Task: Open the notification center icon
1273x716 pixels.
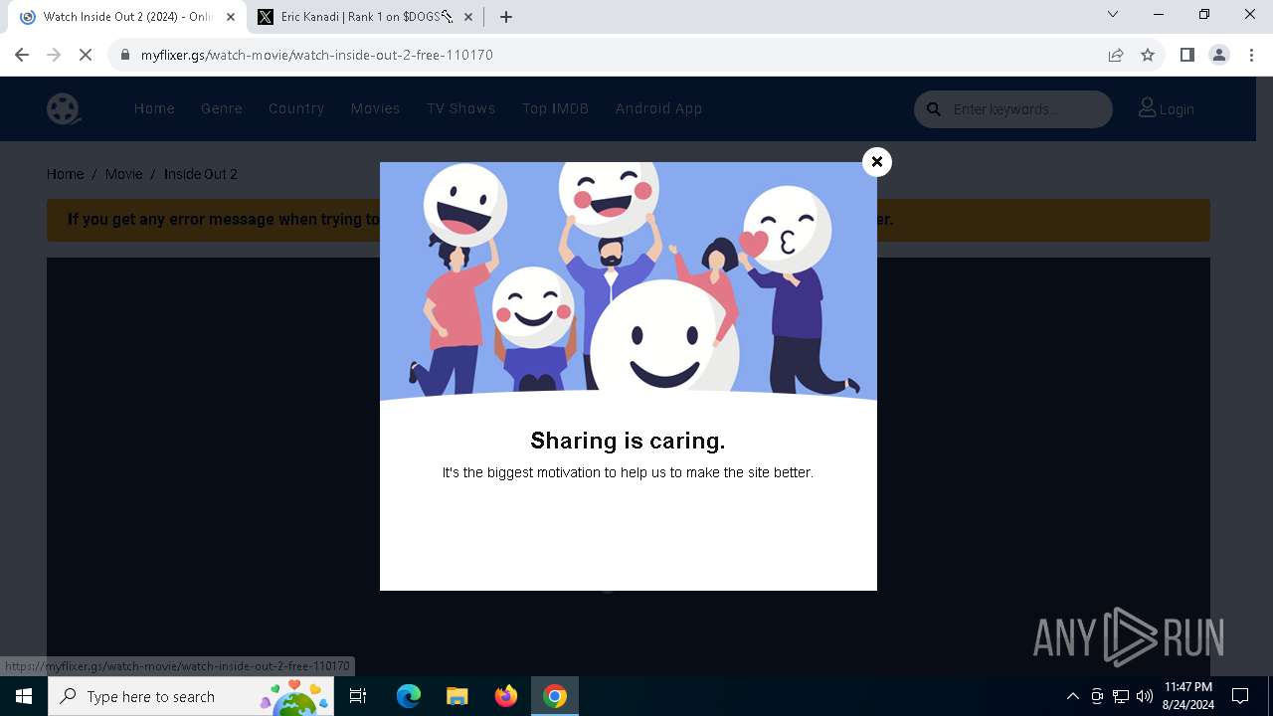Action: pyautogui.click(x=1240, y=696)
